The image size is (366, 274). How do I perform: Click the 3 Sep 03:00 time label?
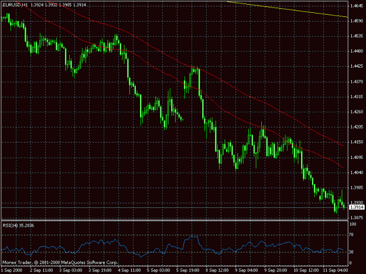(x=71, y=270)
